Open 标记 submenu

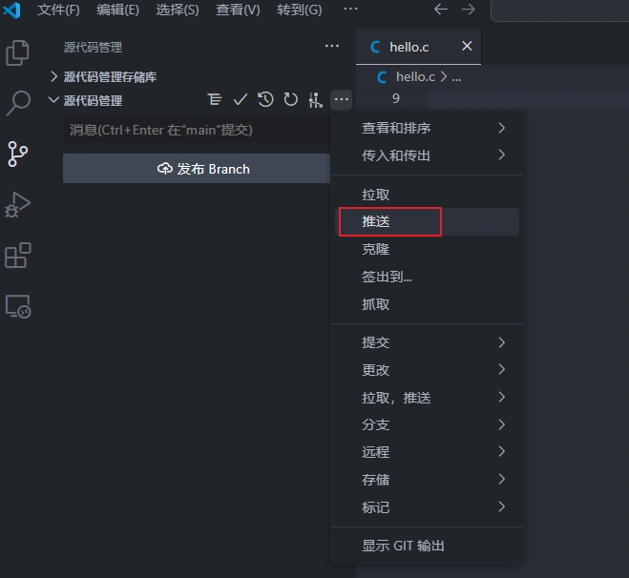coord(427,507)
